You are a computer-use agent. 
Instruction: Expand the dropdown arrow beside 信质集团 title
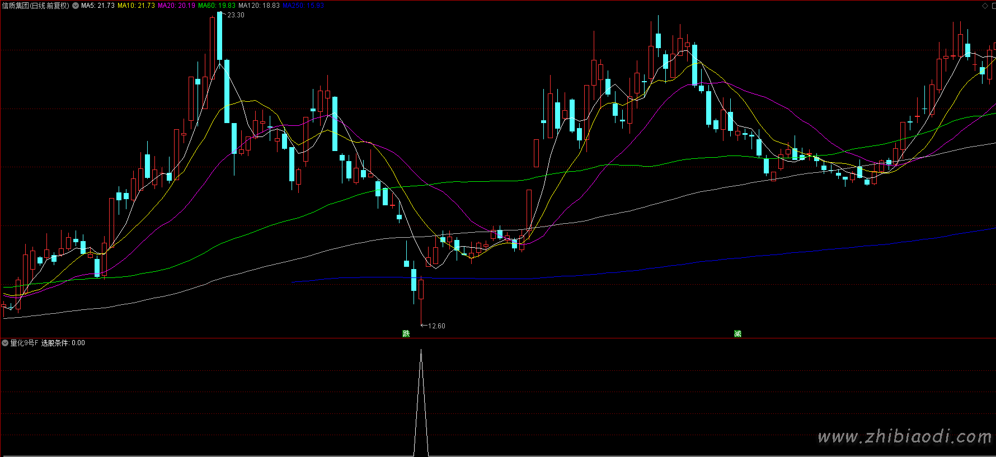pyautogui.click(x=76, y=6)
